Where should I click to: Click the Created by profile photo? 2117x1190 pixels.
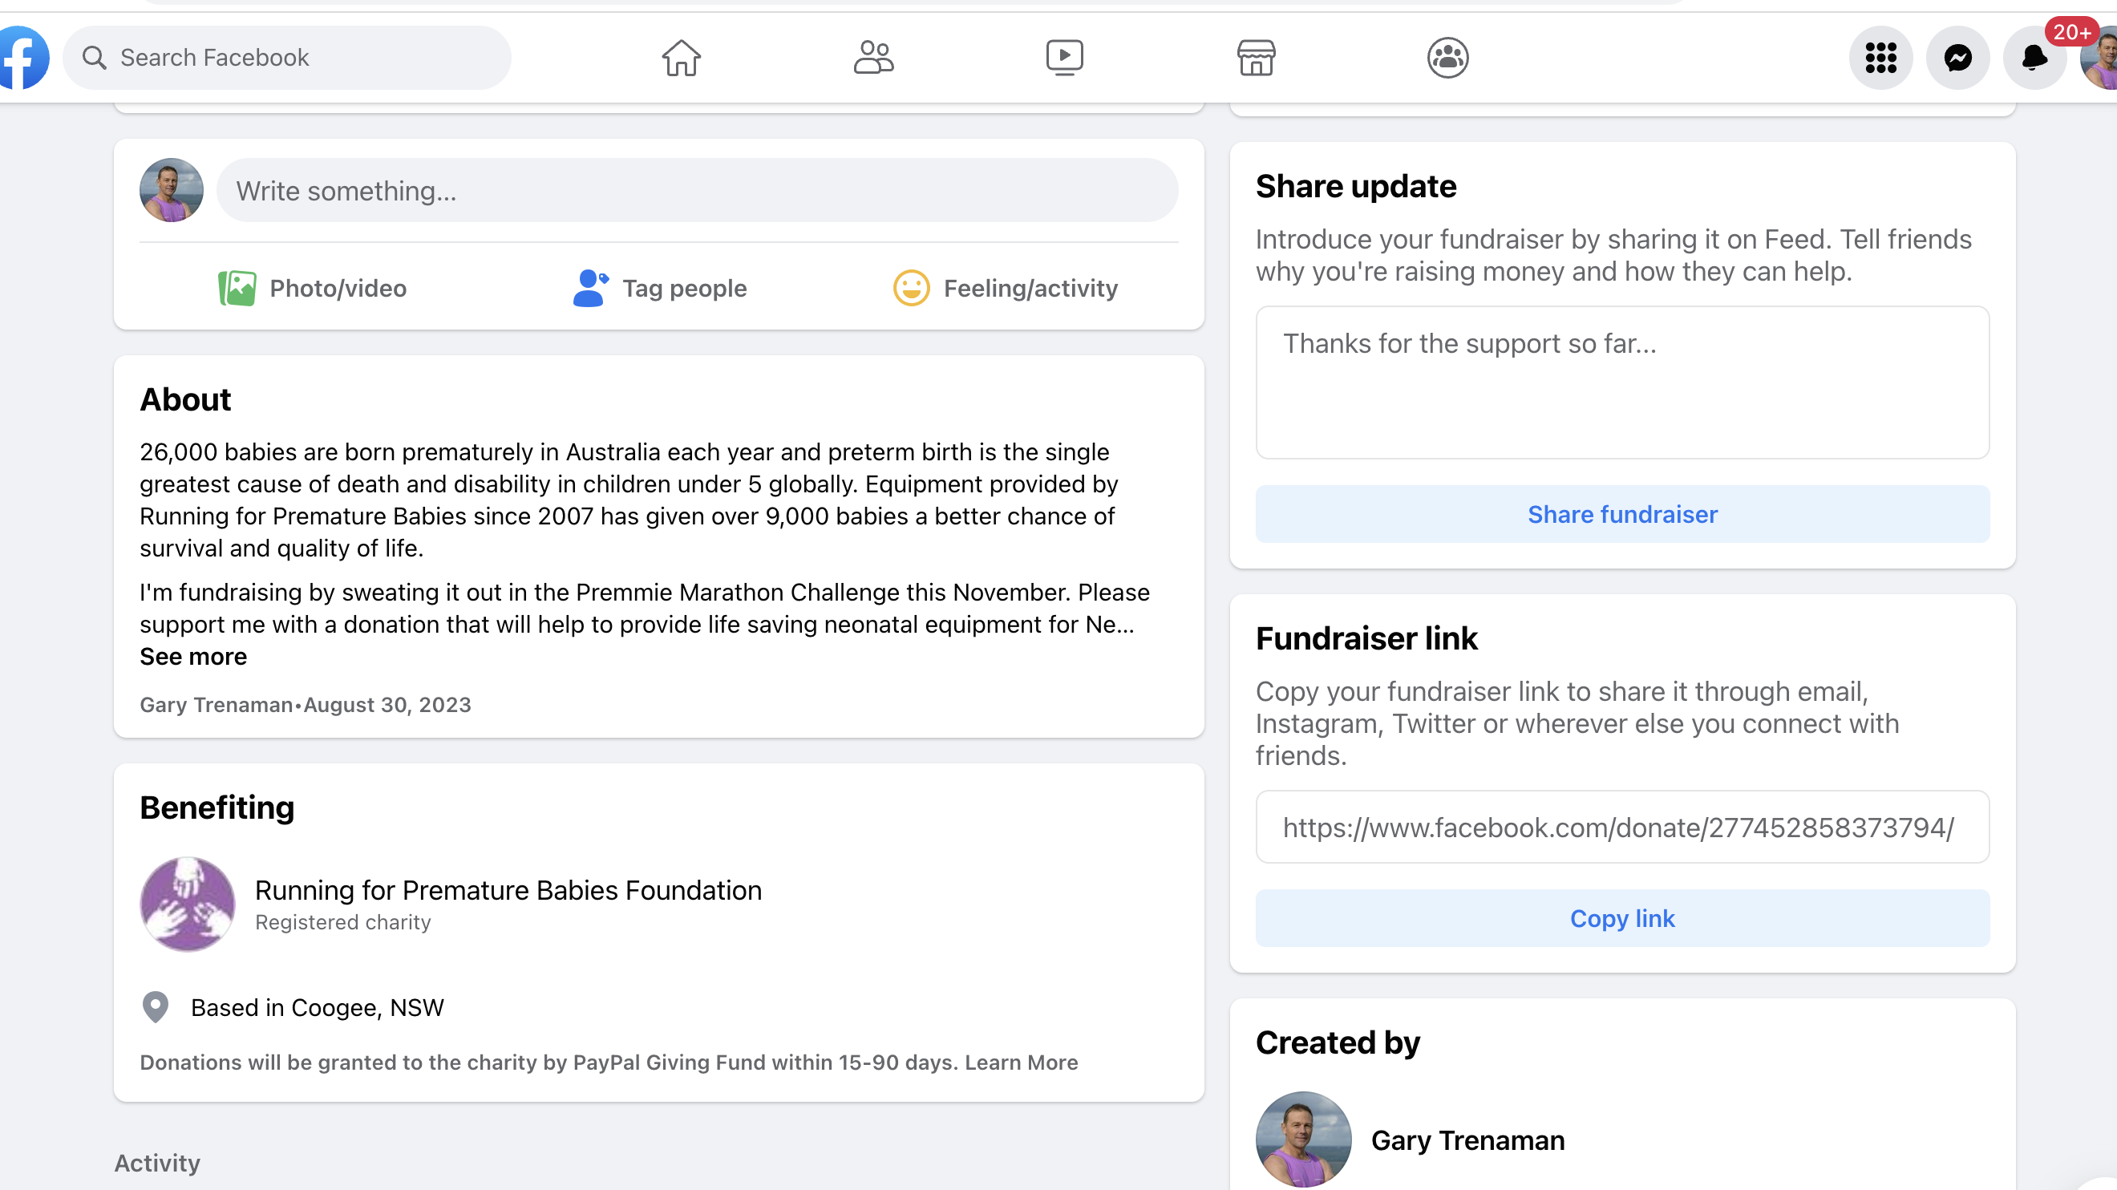[x=1303, y=1139]
